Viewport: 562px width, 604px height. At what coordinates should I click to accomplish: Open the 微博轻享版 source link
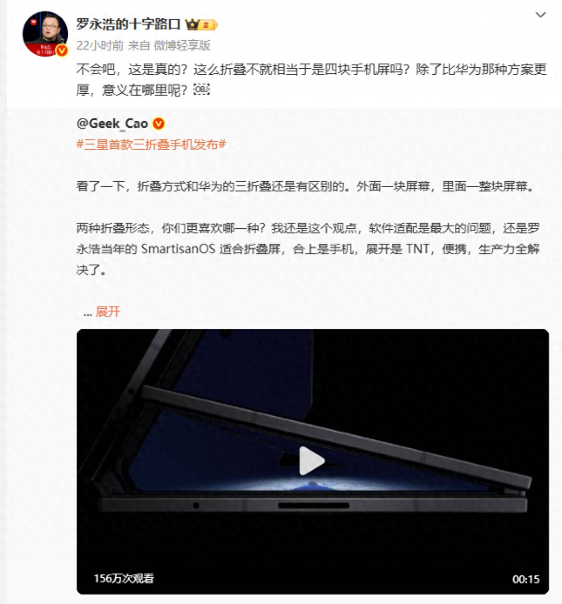point(182,45)
